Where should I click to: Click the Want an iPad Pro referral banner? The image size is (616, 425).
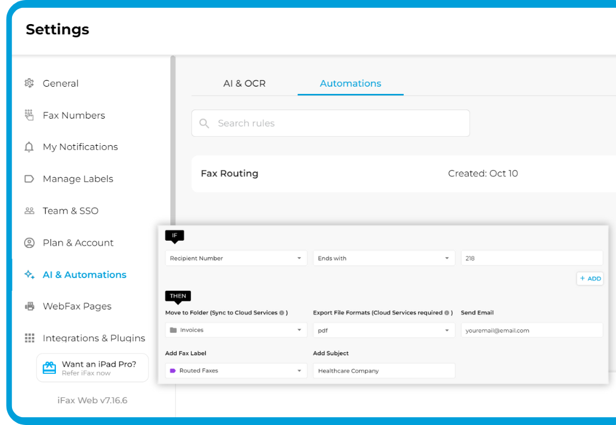pos(92,368)
